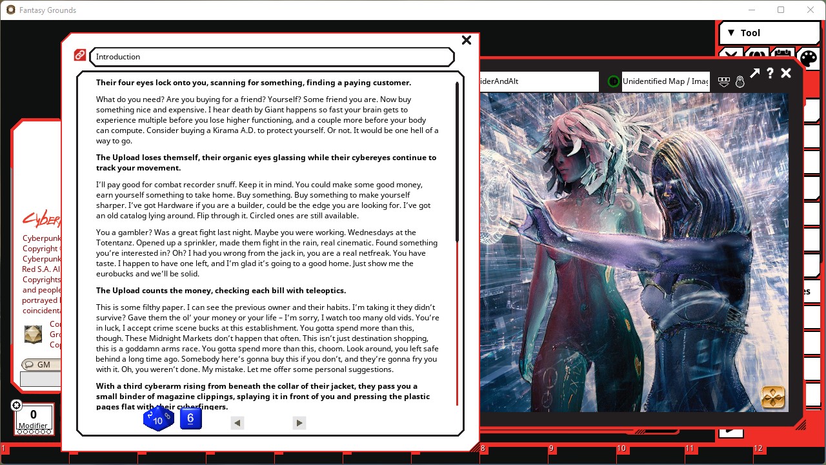826x465 pixels.
Task: Edit the Unidentified Map / Image name field
Action: (665, 81)
